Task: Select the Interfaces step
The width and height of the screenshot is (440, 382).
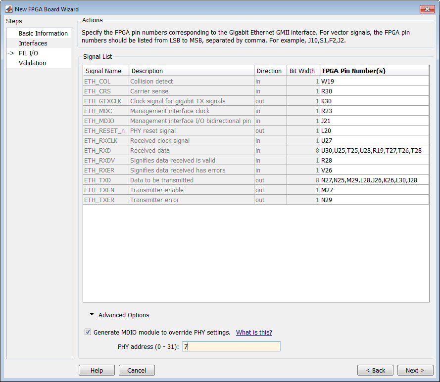Action: click(x=33, y=43)
